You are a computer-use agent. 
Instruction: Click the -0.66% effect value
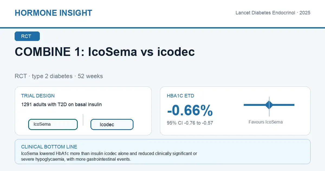190,110
